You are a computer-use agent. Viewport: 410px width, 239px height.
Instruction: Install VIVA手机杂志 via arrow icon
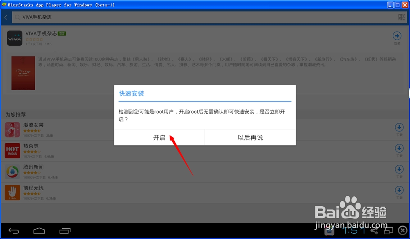[x=397, y=36]
